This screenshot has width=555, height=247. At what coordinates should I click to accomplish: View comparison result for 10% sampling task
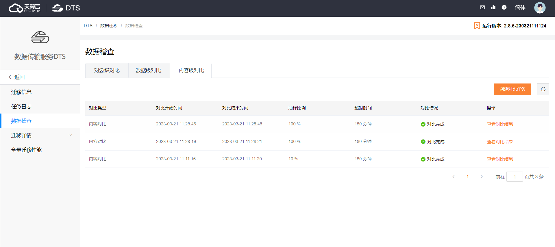(500, 159)
